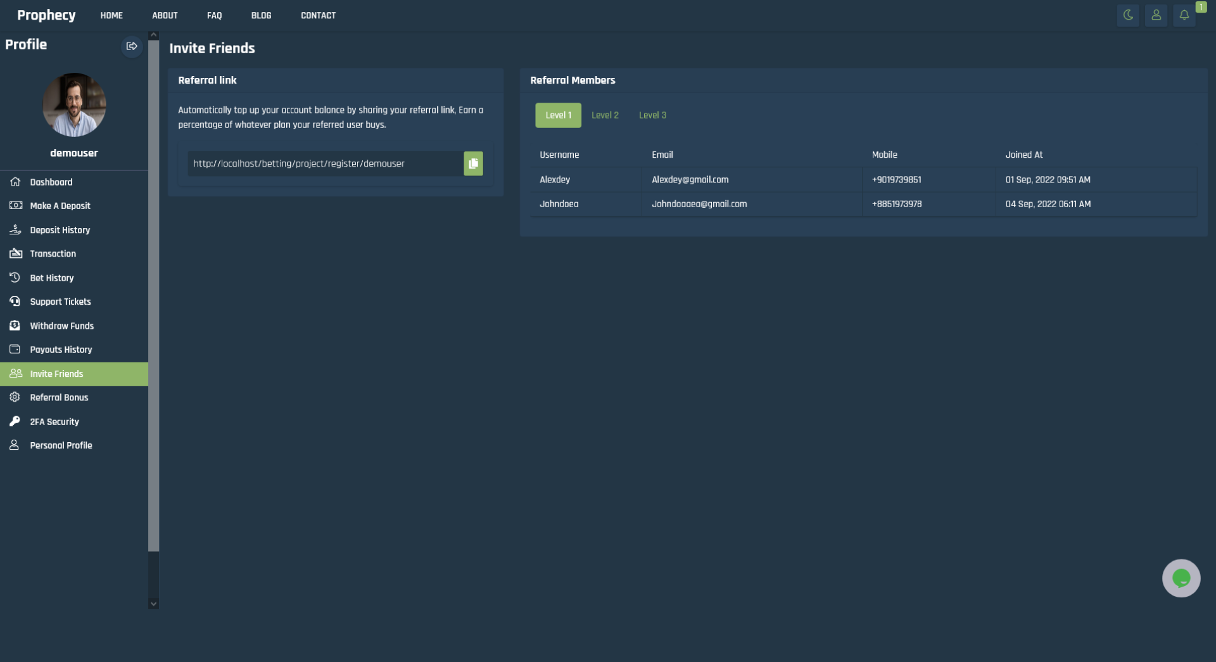This screenshot has height=662, width=1216.
Task: Open the FAQ menu item
Action: click(214, 15)
